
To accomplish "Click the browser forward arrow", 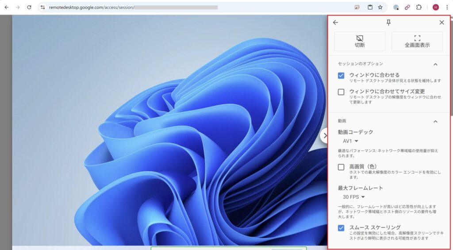I will pyautogui.click(x=18, y=7).
